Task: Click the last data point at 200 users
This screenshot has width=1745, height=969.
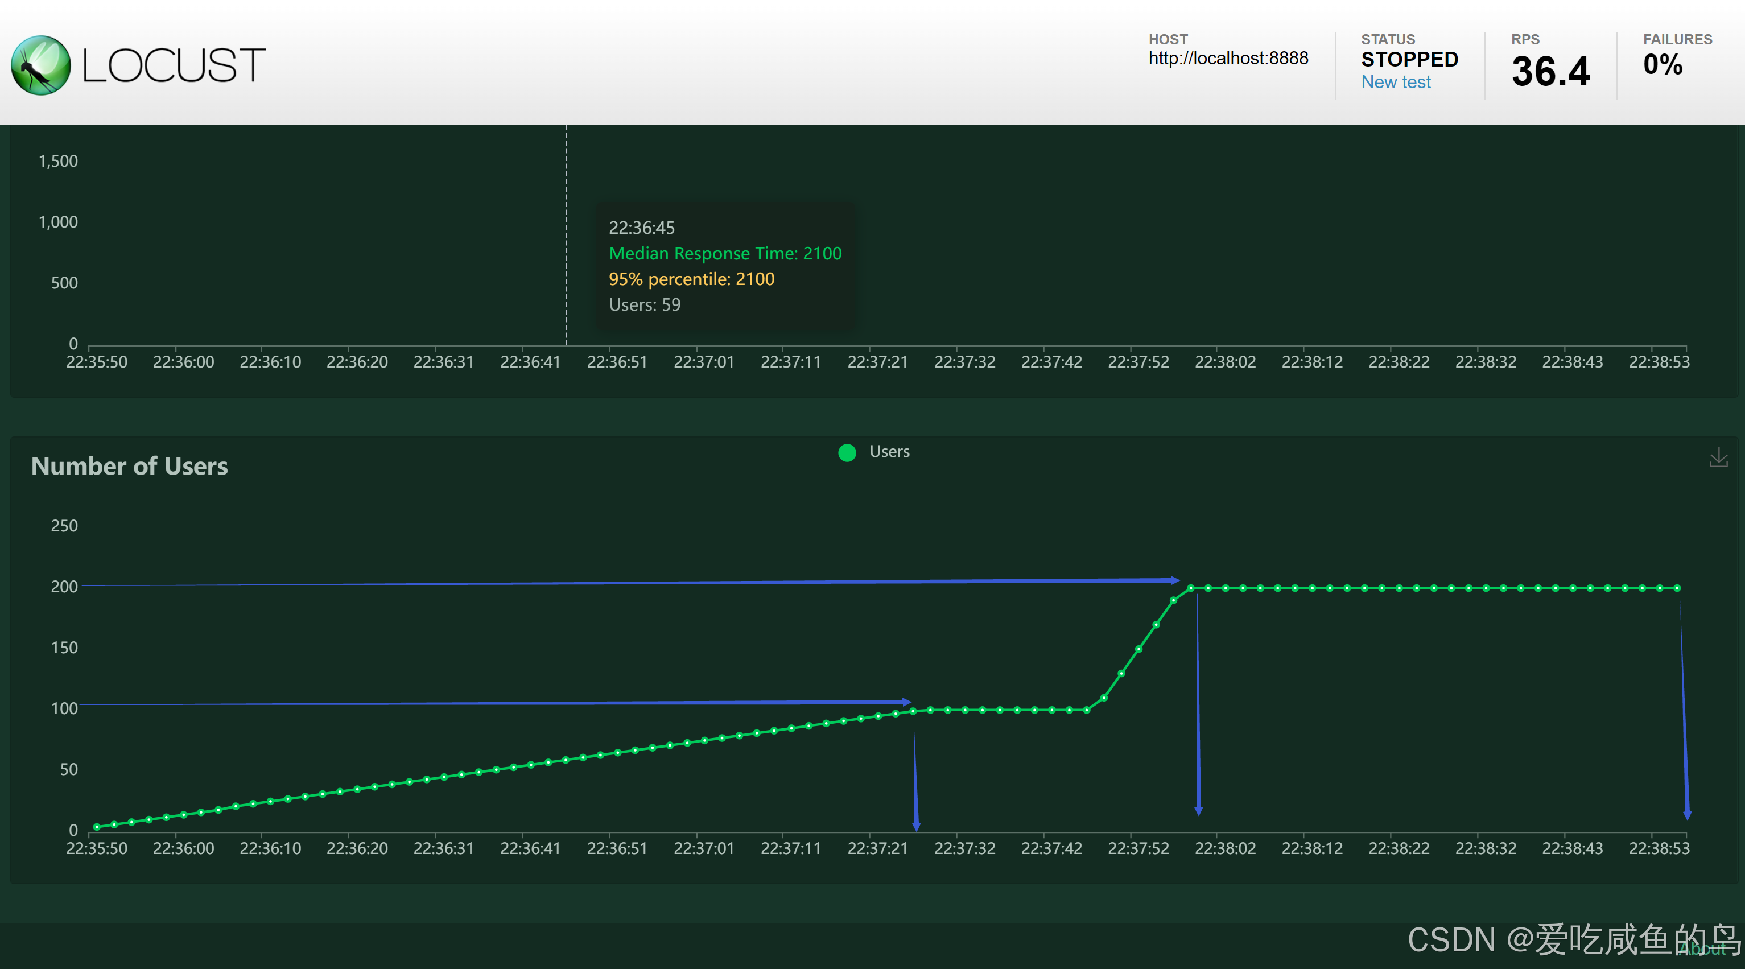Action: [x=1677, y=588]
